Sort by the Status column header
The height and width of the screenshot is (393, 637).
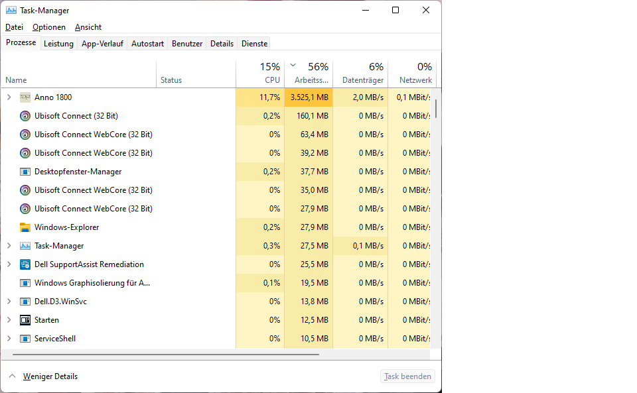(196, 74)
